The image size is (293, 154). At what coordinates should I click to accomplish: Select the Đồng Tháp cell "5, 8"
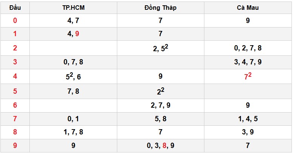[160, 119]
